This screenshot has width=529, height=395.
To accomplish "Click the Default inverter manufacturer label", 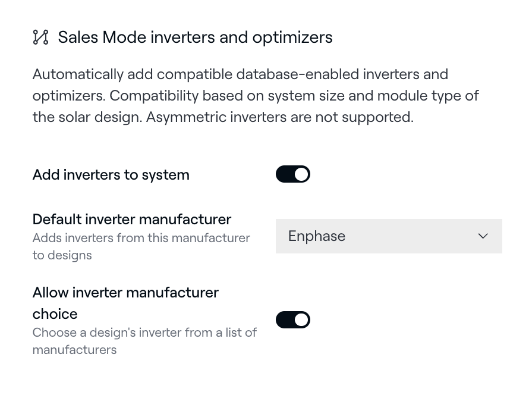I will (131, 219).
